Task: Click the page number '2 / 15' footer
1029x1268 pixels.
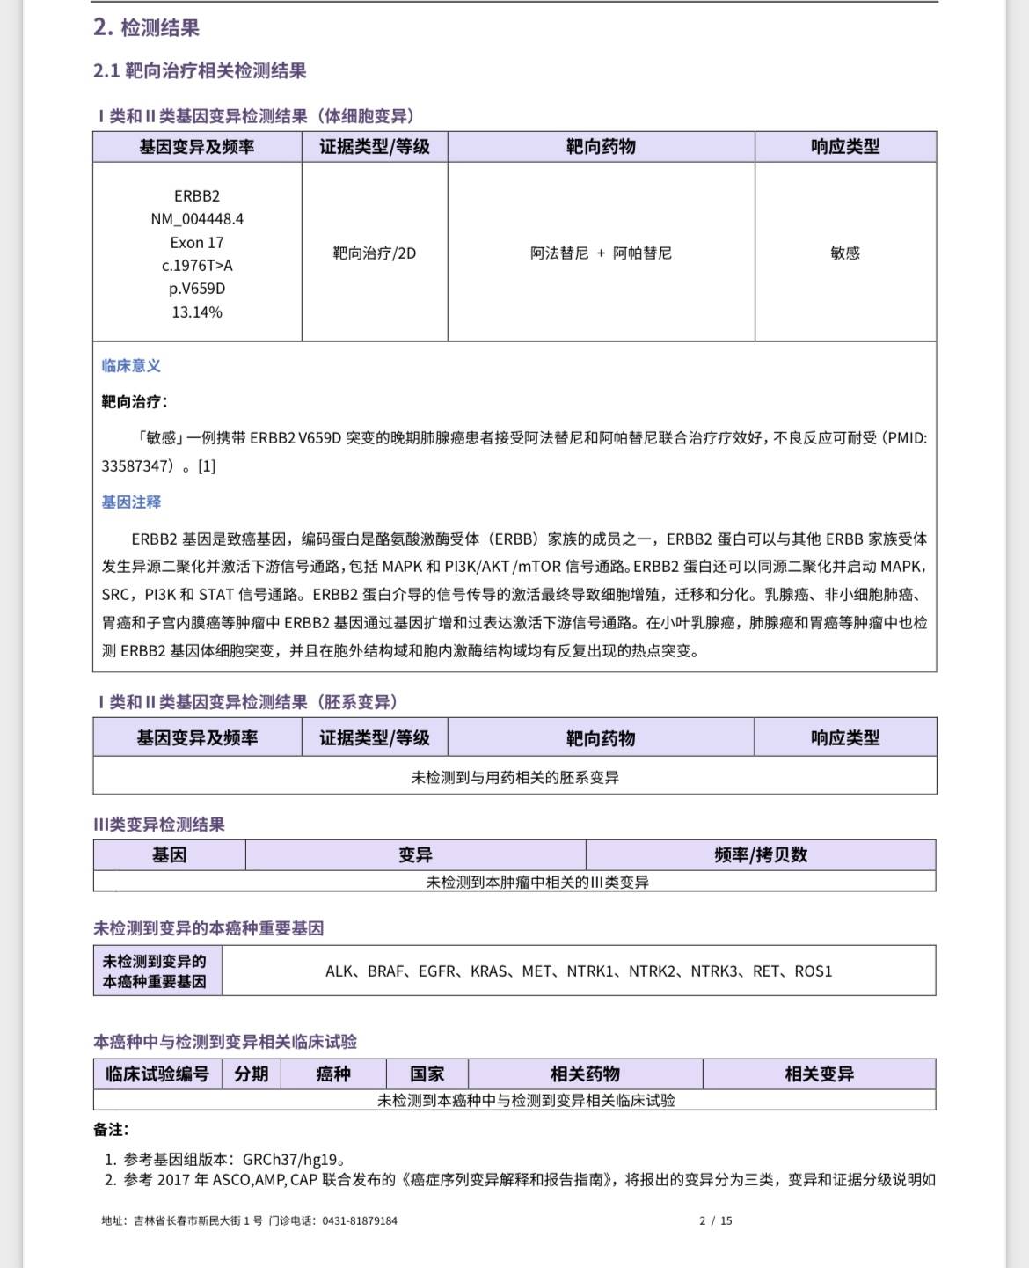Action: pyautogui.click(x=715, y=1220)
